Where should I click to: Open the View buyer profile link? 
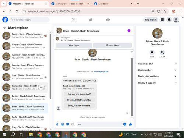pyautogui.click(x=101, y=71)
